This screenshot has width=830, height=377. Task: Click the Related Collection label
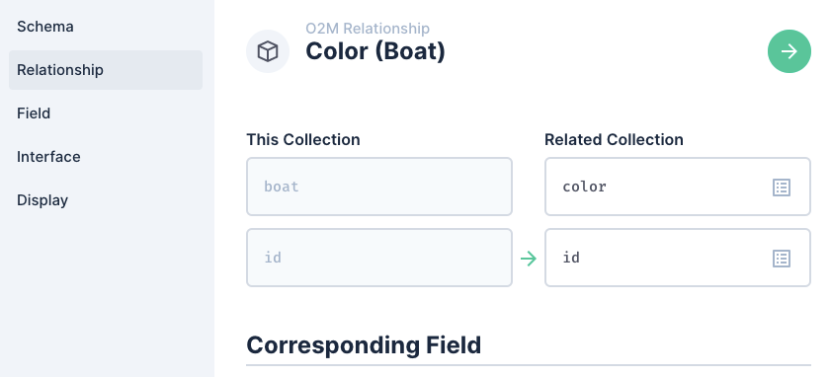click(x=614, y=139)
